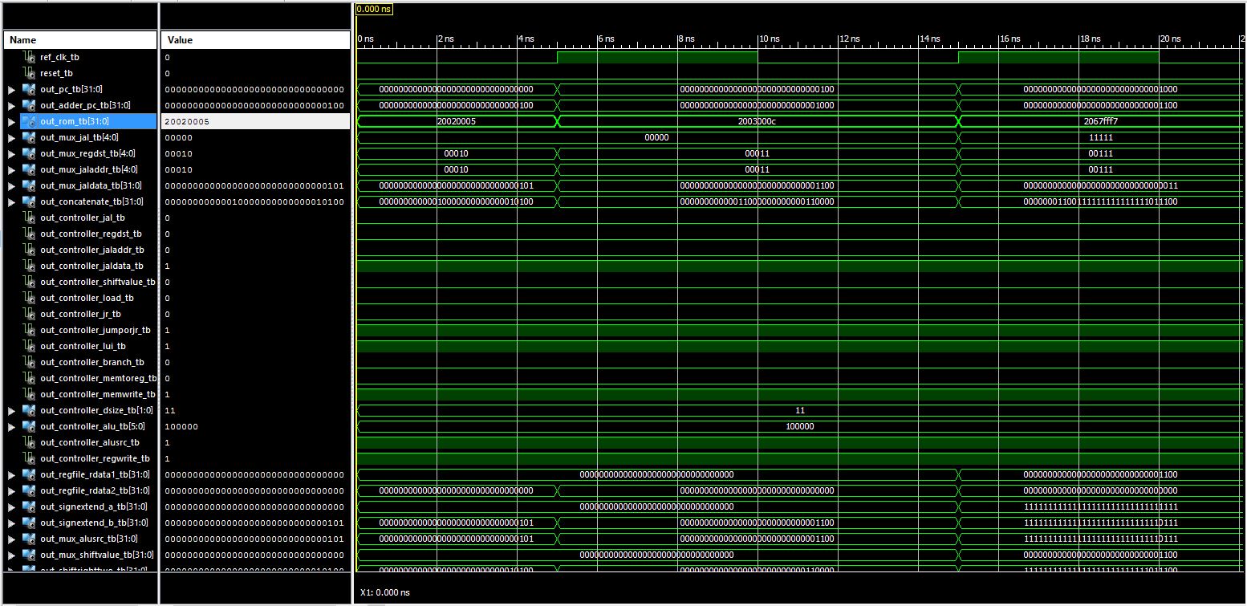Select the out_controller_lui_tb signal icon
The height and width of the screenshot is (606, 1247).
[x=30, y=346]
